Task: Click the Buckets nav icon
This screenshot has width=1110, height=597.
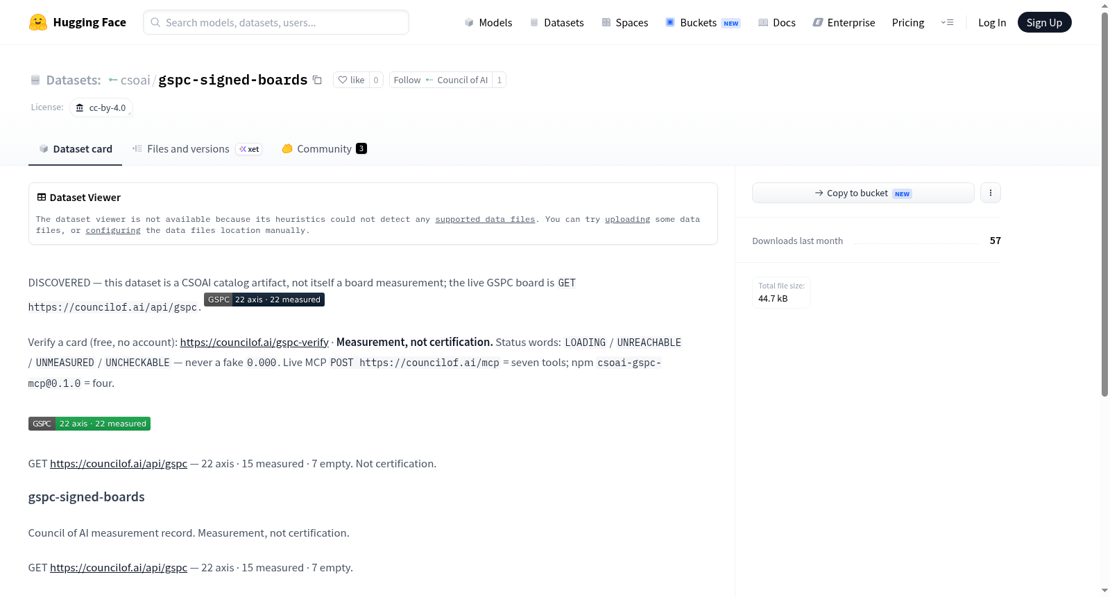Action: (x=670, y=22)
